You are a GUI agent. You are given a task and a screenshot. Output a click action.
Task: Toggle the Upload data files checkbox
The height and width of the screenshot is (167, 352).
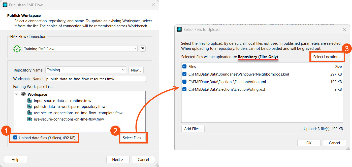[x=15, y=138]
